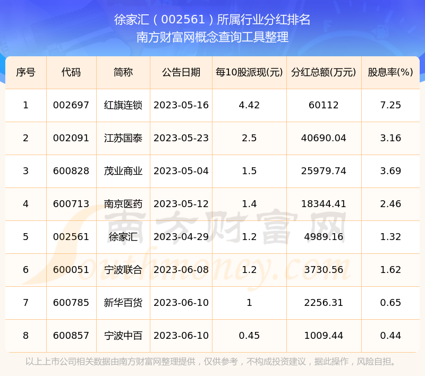Click stock code 600713

[71, 204]
